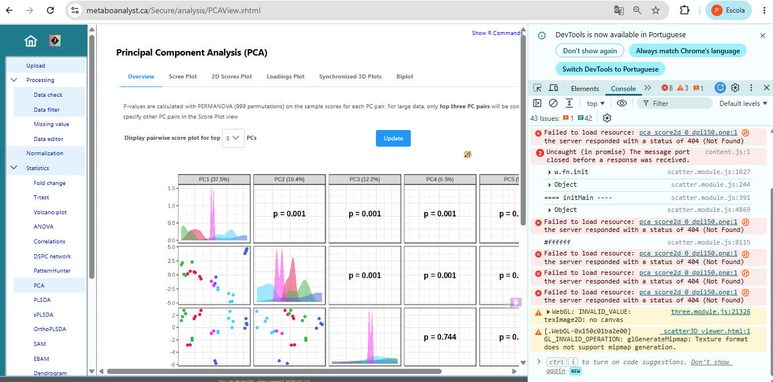The width and height of the screenshot is (773, 382).
Task: Open the zoom magnifier icon in address bar
Action: click(x=637, y=10)
